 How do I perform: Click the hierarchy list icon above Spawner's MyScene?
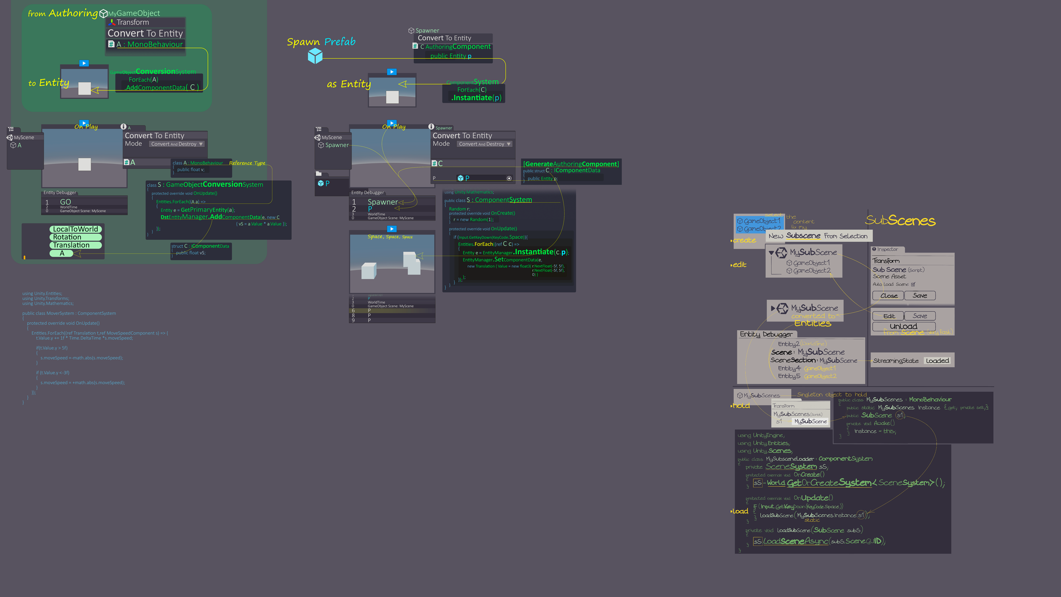coord(318,129)
